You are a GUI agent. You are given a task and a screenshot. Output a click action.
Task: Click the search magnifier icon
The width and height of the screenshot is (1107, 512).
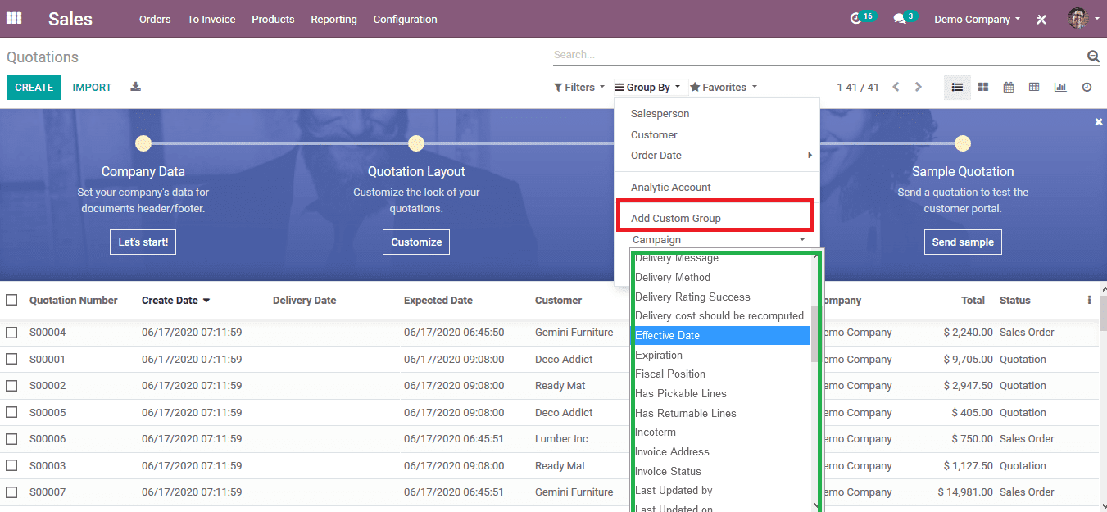(x=1092, y=56)
